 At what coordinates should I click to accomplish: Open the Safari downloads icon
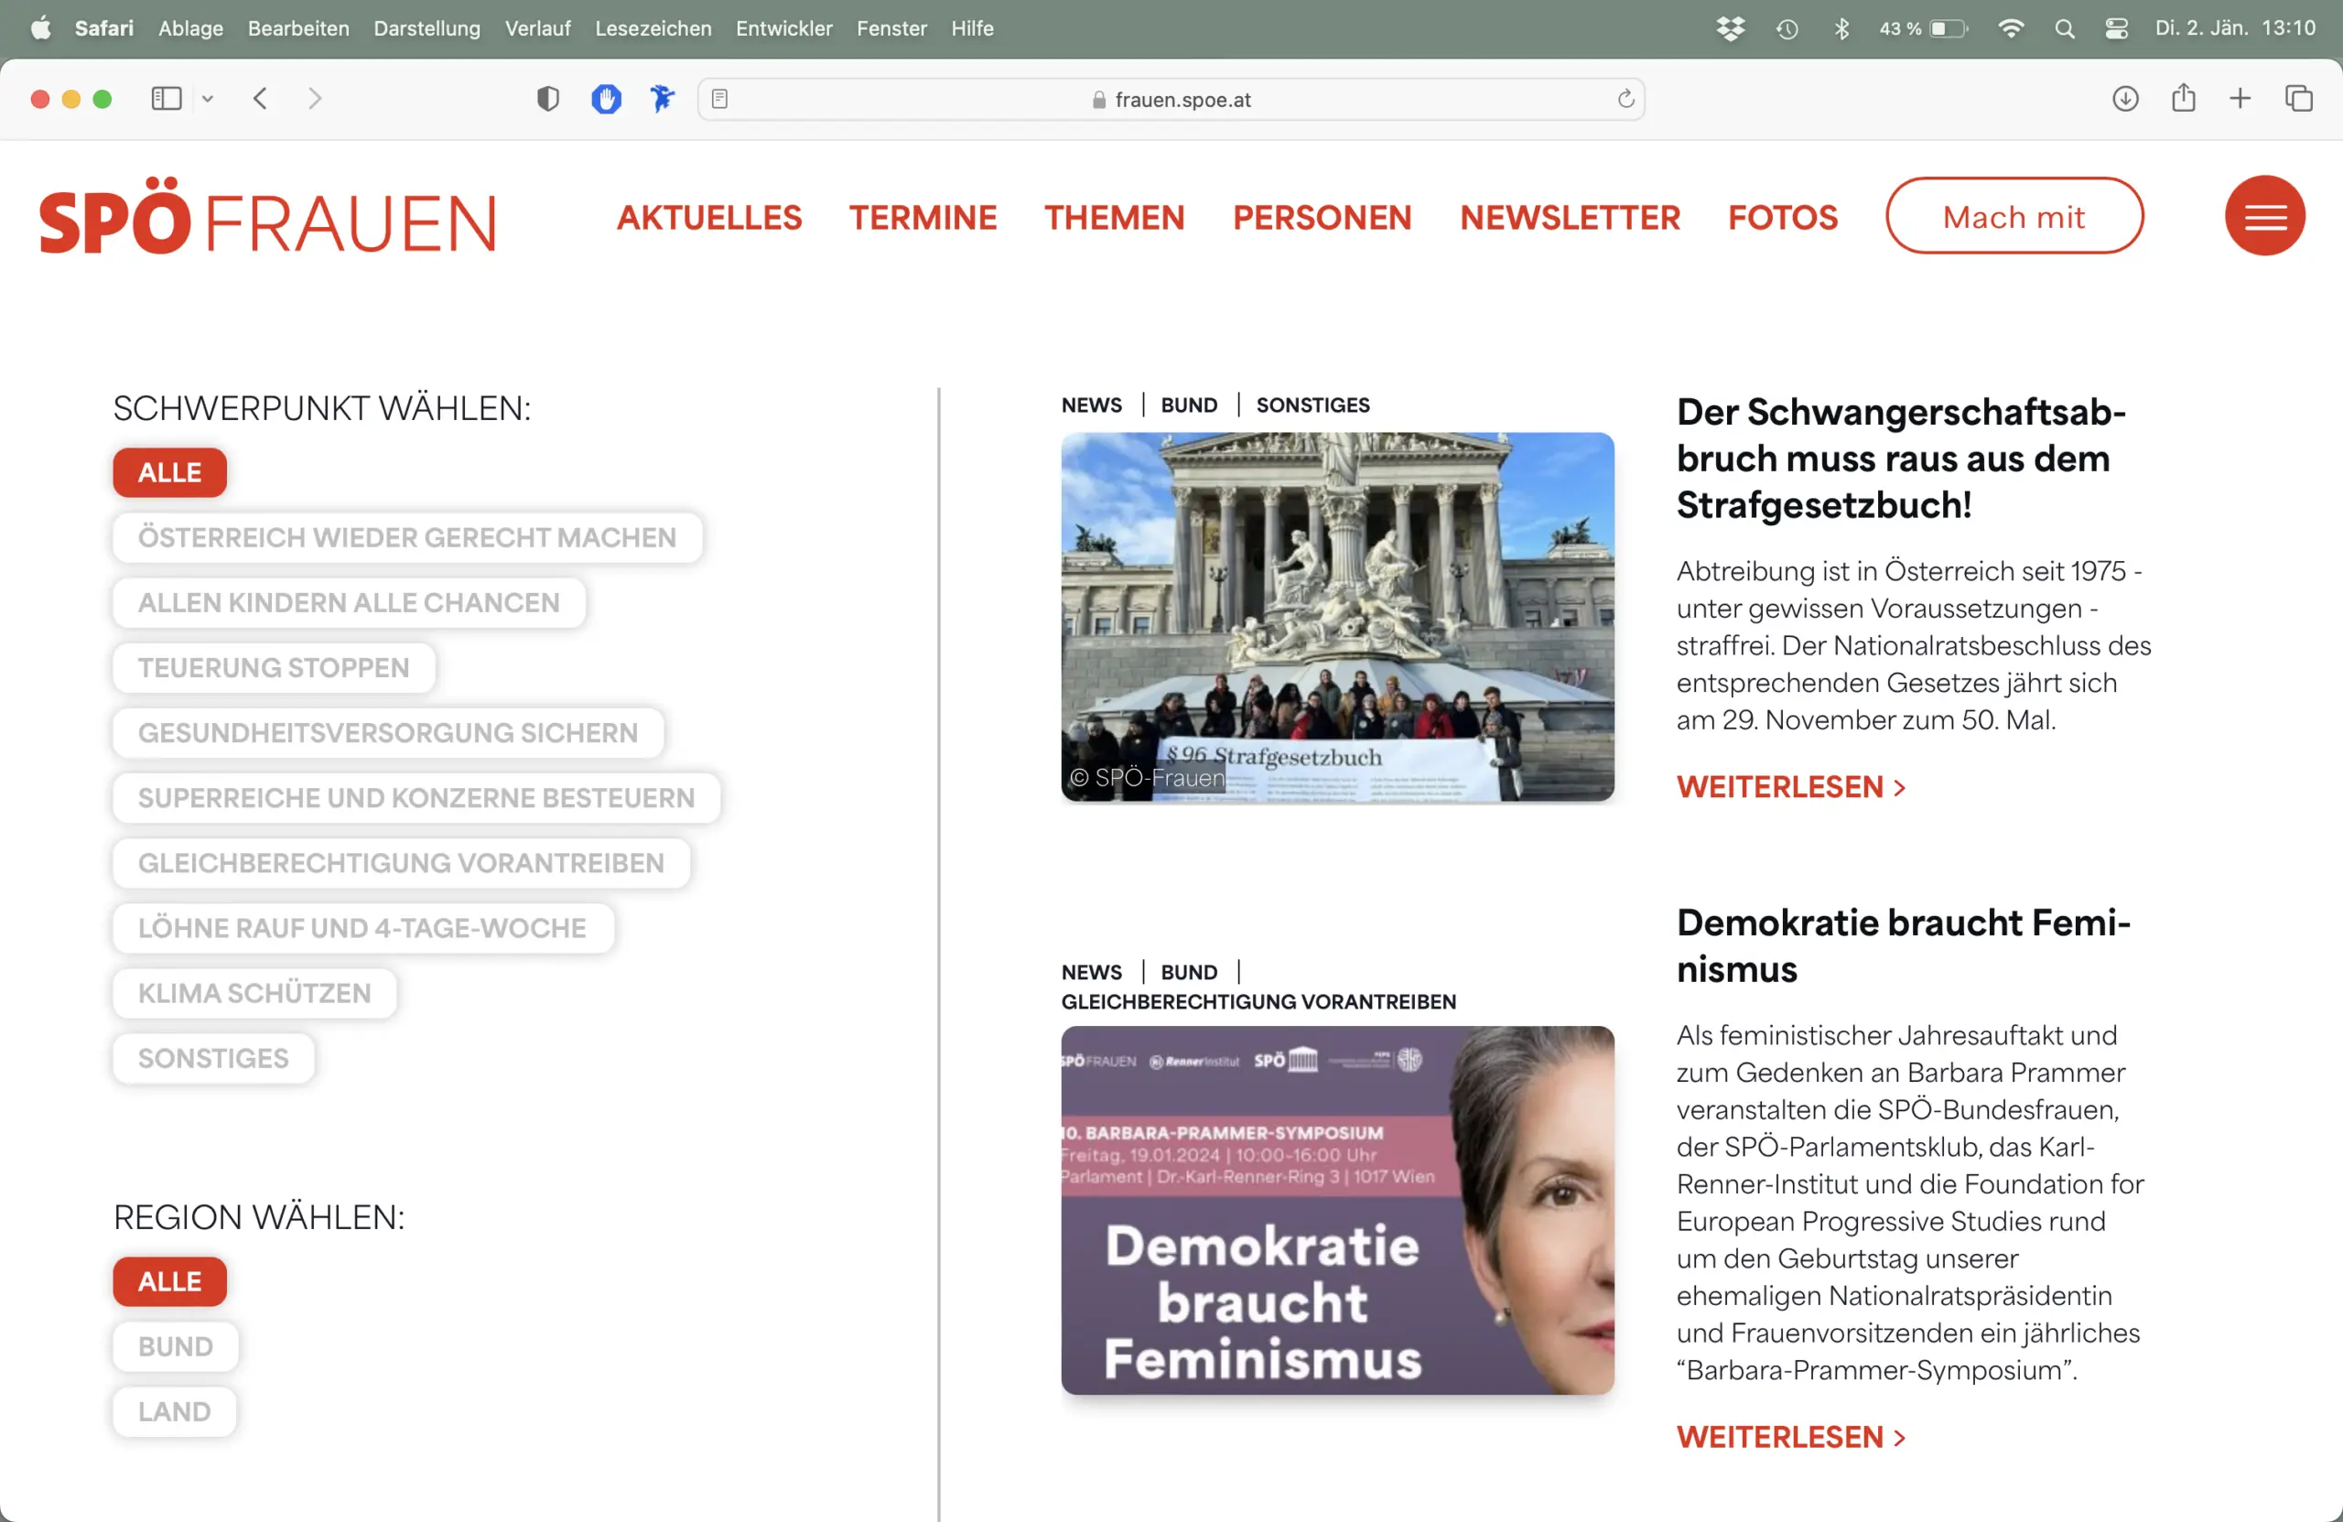point(2124,99)
